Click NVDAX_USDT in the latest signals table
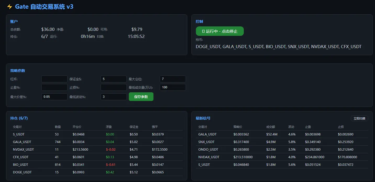The image size is (375, 182). pyautogui.click(x=209, y=157)
